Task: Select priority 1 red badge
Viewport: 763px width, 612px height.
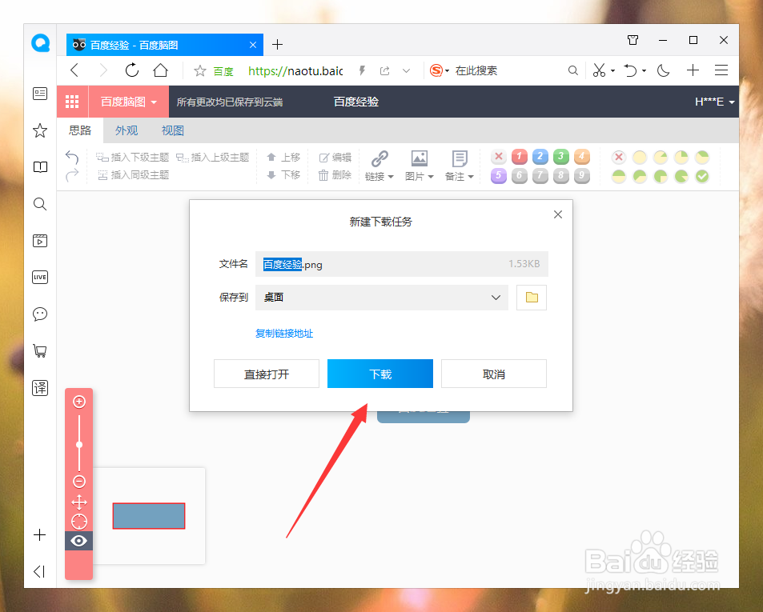Action: [520, 157]
